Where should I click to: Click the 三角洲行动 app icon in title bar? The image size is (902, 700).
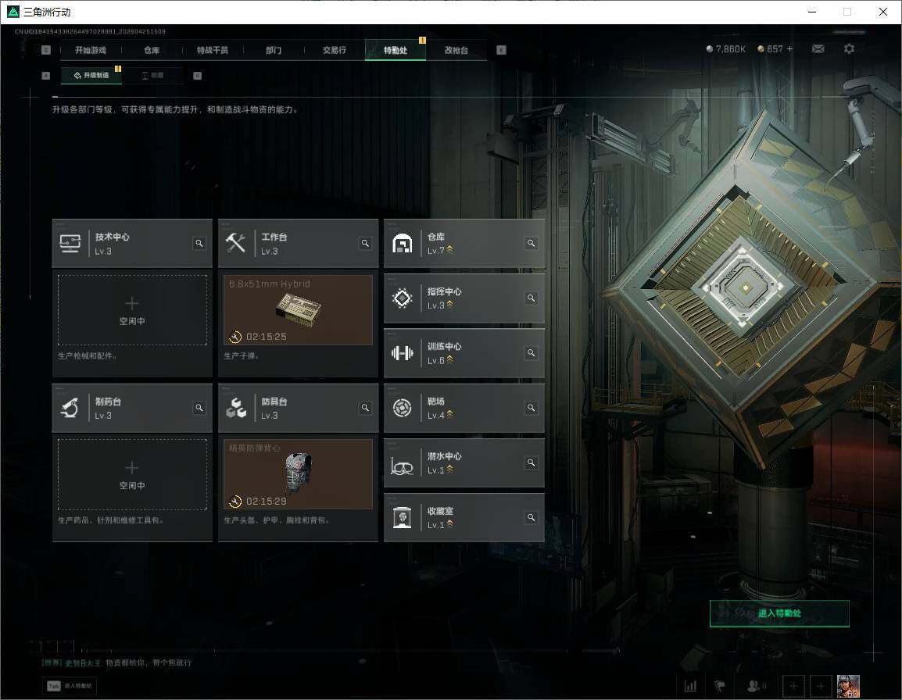(13, 12)
